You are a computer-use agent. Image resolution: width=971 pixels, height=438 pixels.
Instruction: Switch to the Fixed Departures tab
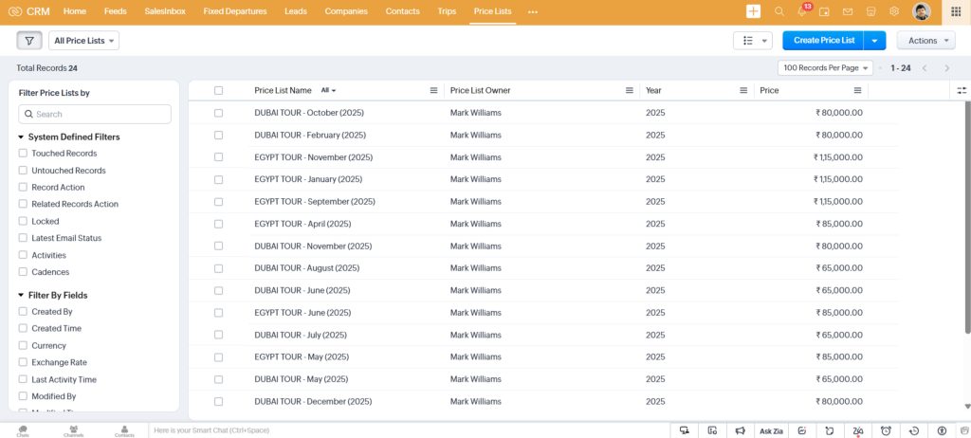(235, 11)
